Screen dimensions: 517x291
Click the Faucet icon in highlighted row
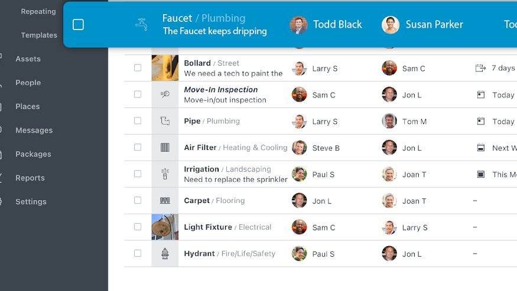pos(141,25)
